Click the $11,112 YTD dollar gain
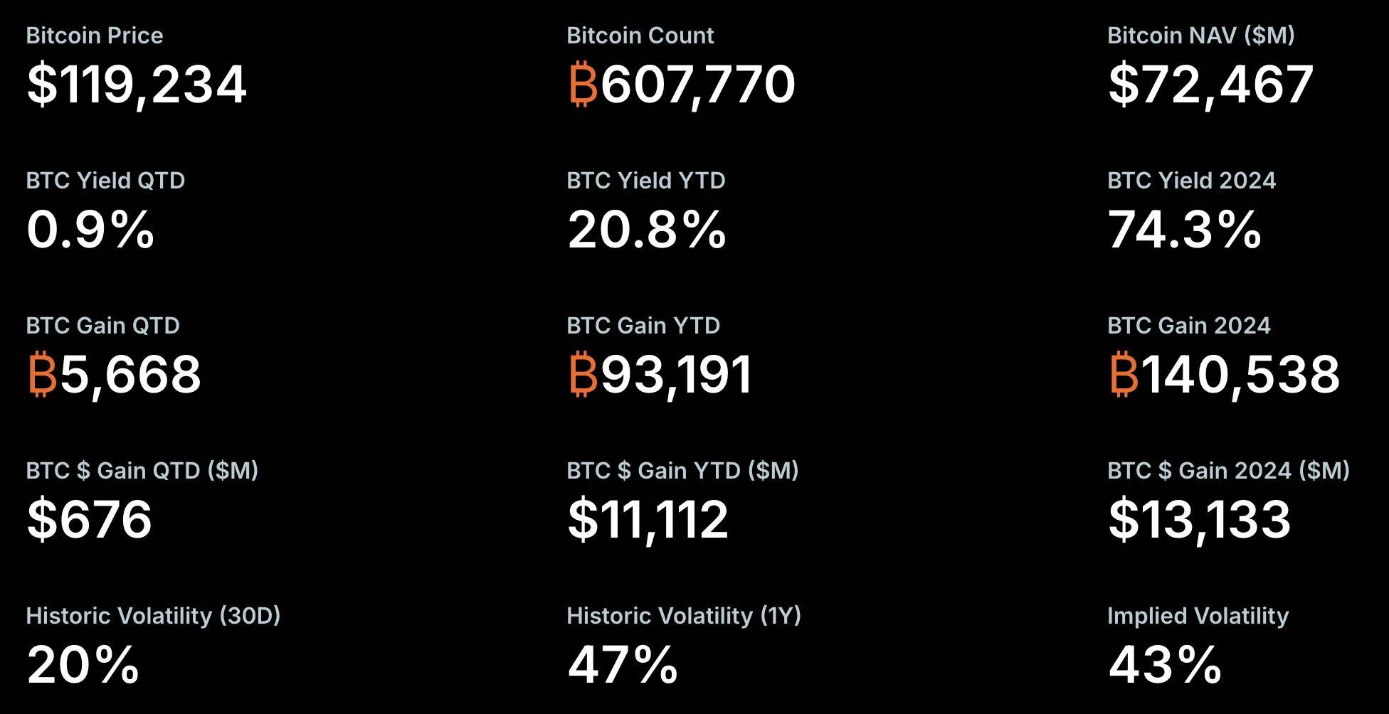This screenshot has width=1389, height=714. point(648,520)
